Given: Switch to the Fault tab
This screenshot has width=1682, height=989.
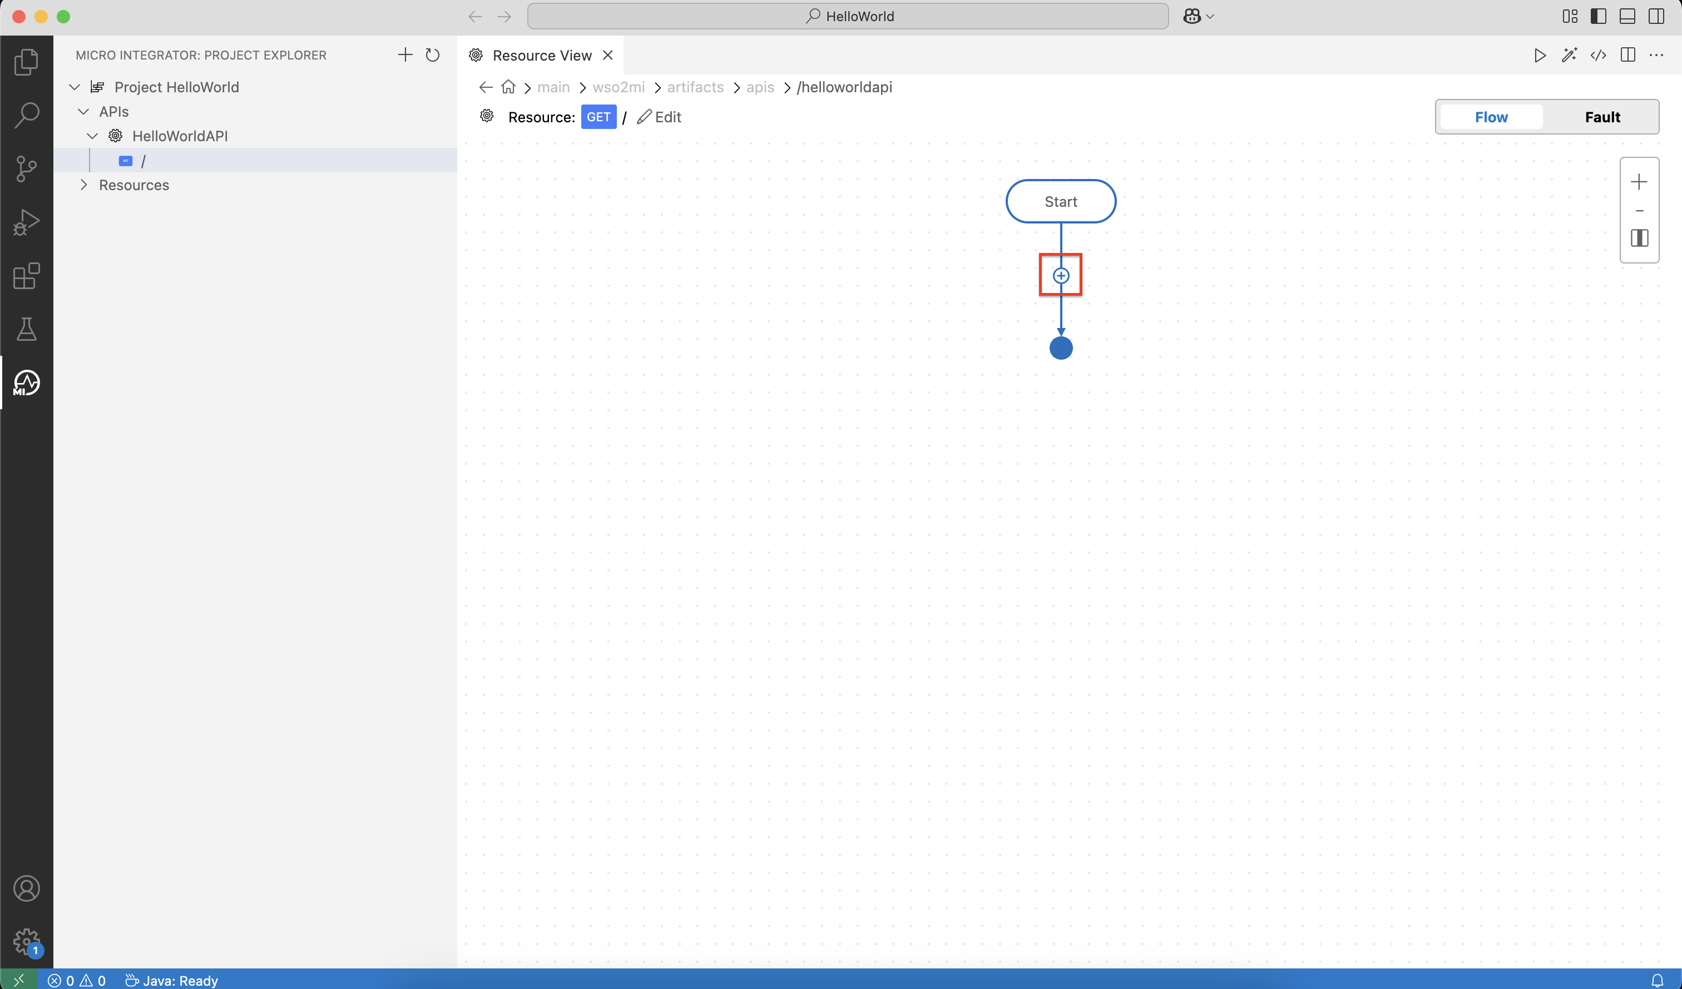Looking at the screenshot, I should click(x=1602, y=117).
